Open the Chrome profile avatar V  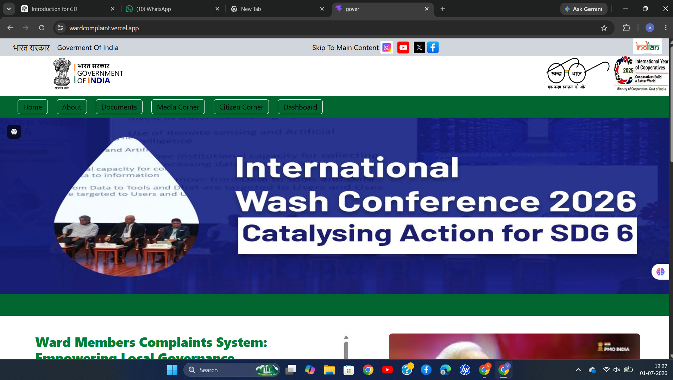point(650,28)
